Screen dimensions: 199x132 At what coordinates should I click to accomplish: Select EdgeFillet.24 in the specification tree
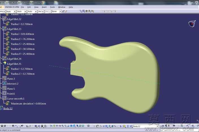pyautogui.click(x=14, y=59)
